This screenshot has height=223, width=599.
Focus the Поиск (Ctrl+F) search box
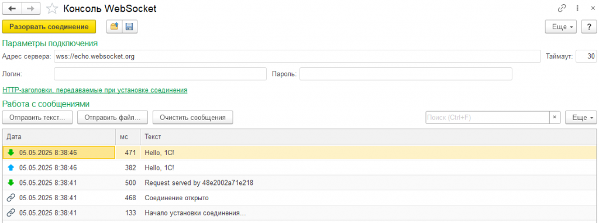[x=487, y=118]
